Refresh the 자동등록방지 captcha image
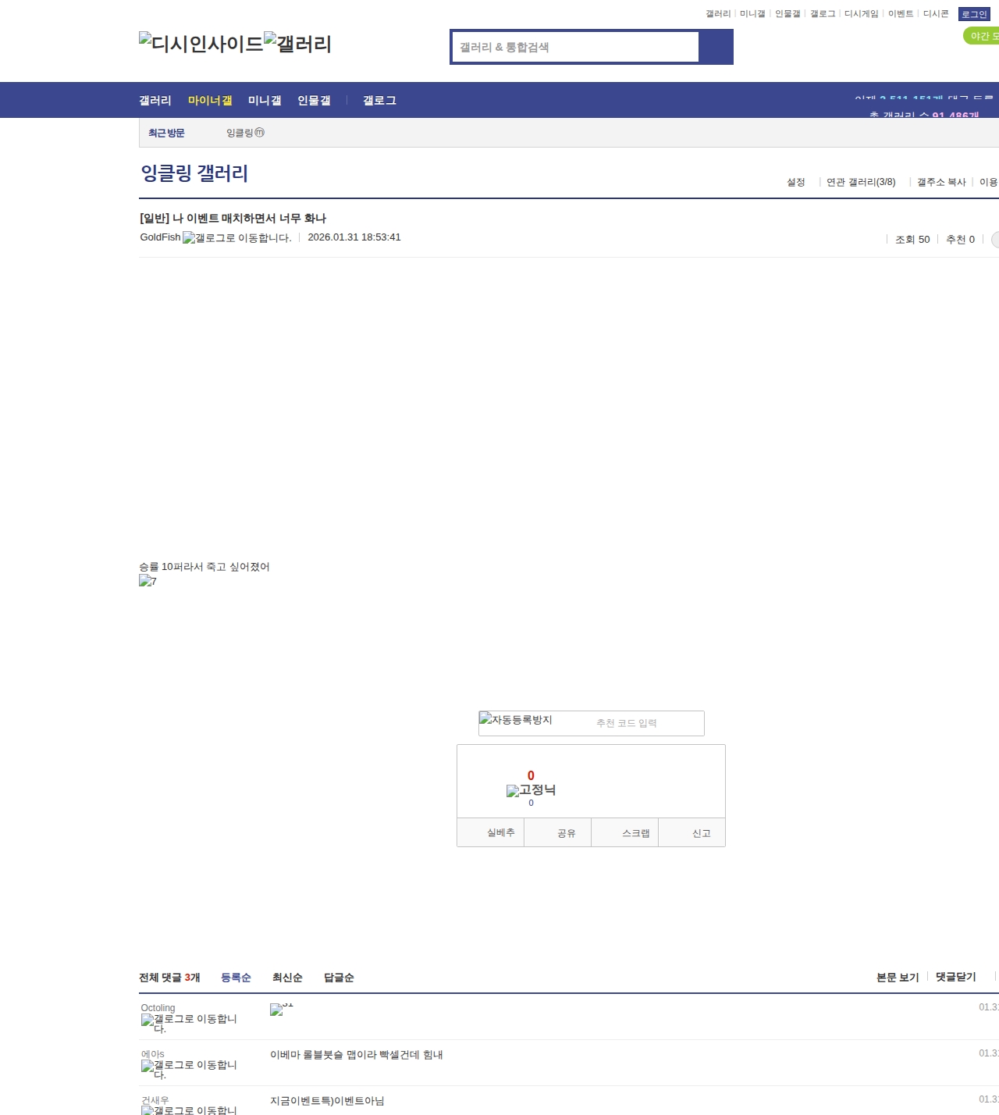The width and height of the screenshot is (999, 1115). (485, 720)
